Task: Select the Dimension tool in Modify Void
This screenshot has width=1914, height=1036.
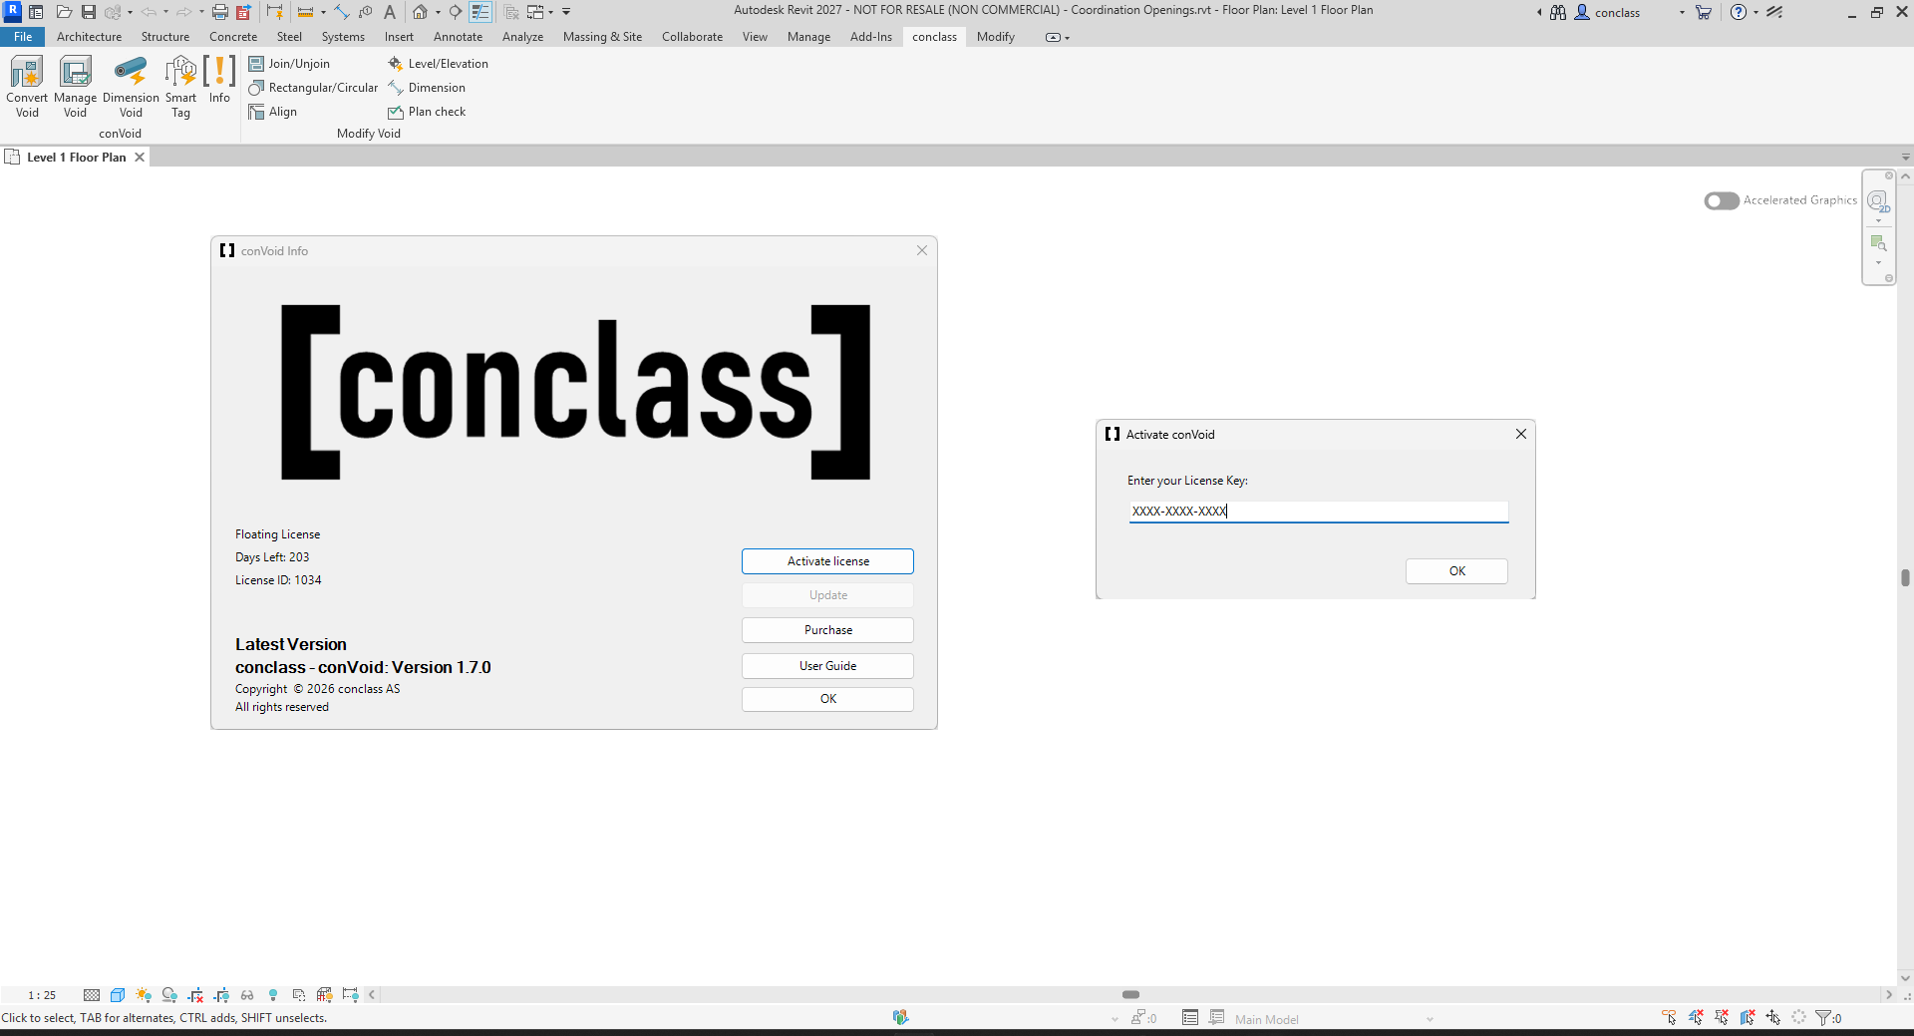Action: [427, 88]
